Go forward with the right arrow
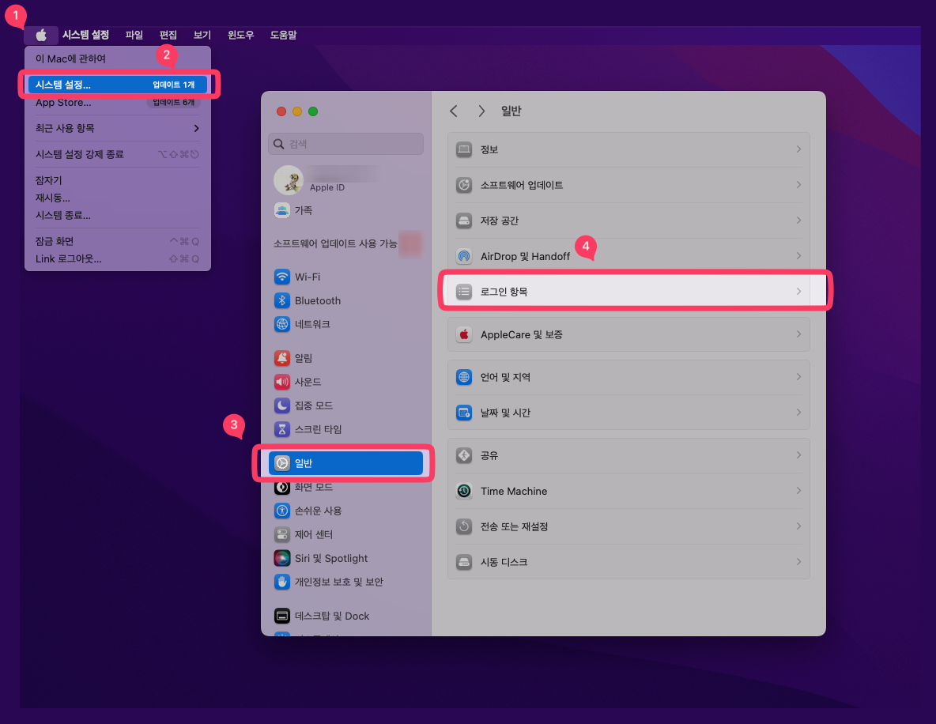936x724 pixels. pyautogui.click(x=481, y=111)
